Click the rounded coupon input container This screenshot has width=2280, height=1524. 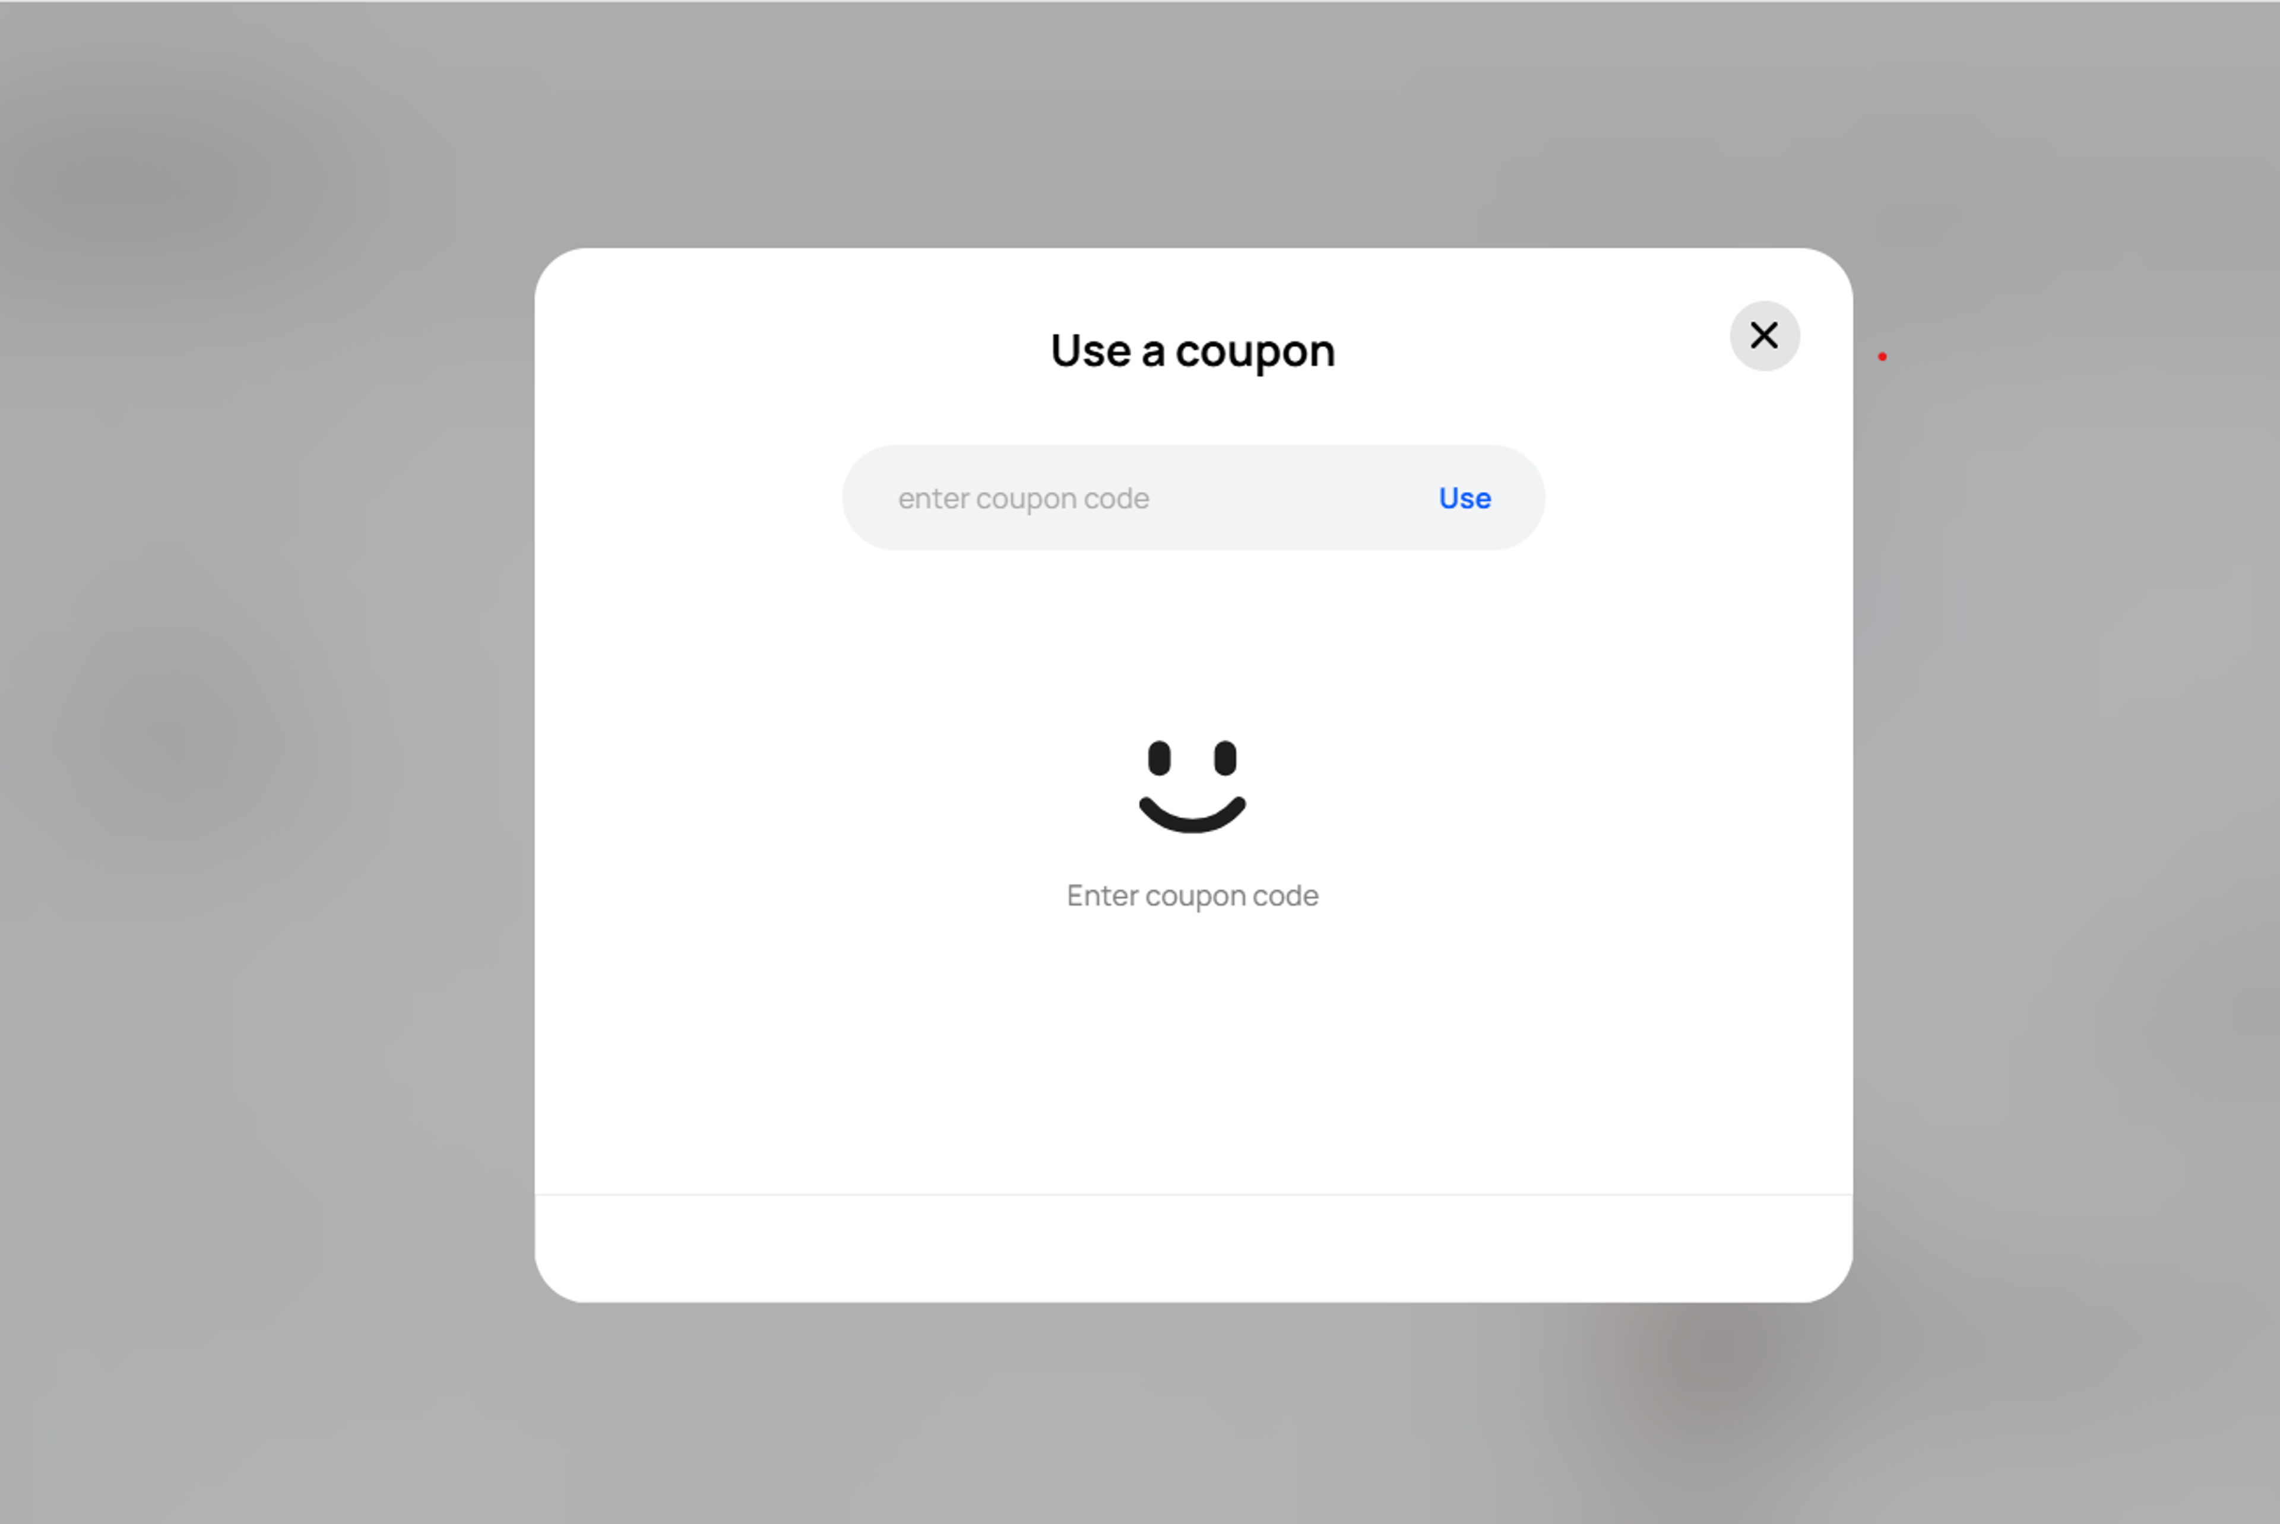1193,498
